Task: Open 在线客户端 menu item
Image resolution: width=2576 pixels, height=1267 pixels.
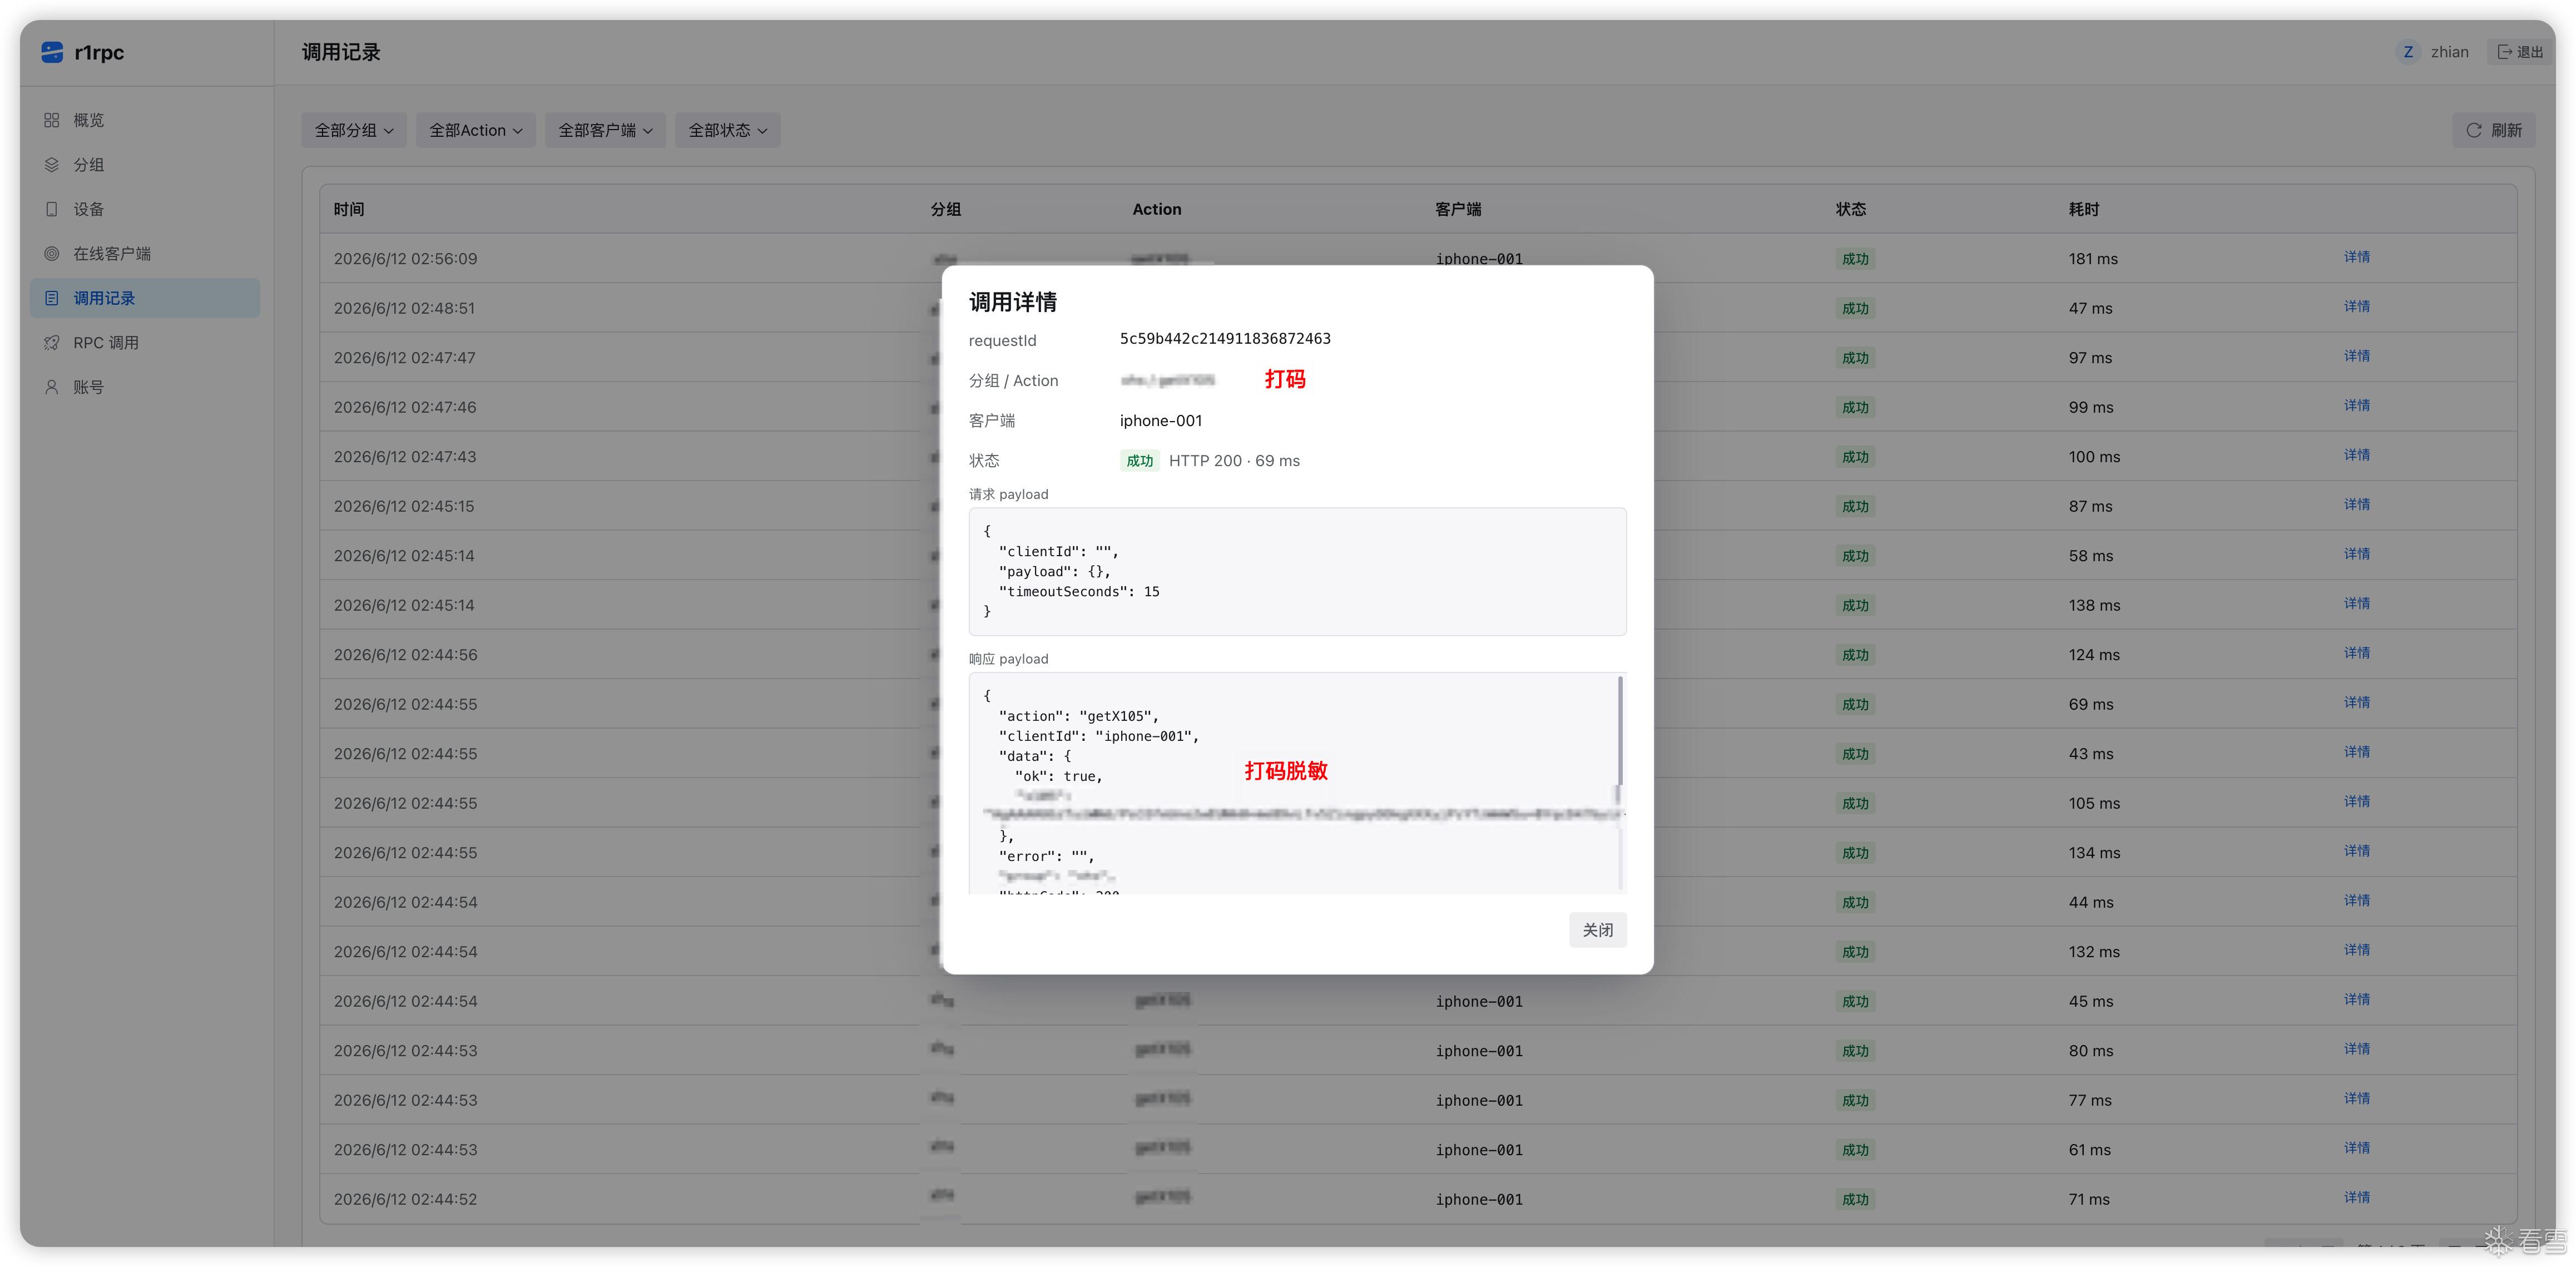Action: (x=145, y=254)
